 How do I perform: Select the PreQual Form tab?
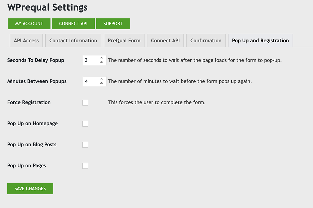(x=124, y=41)
